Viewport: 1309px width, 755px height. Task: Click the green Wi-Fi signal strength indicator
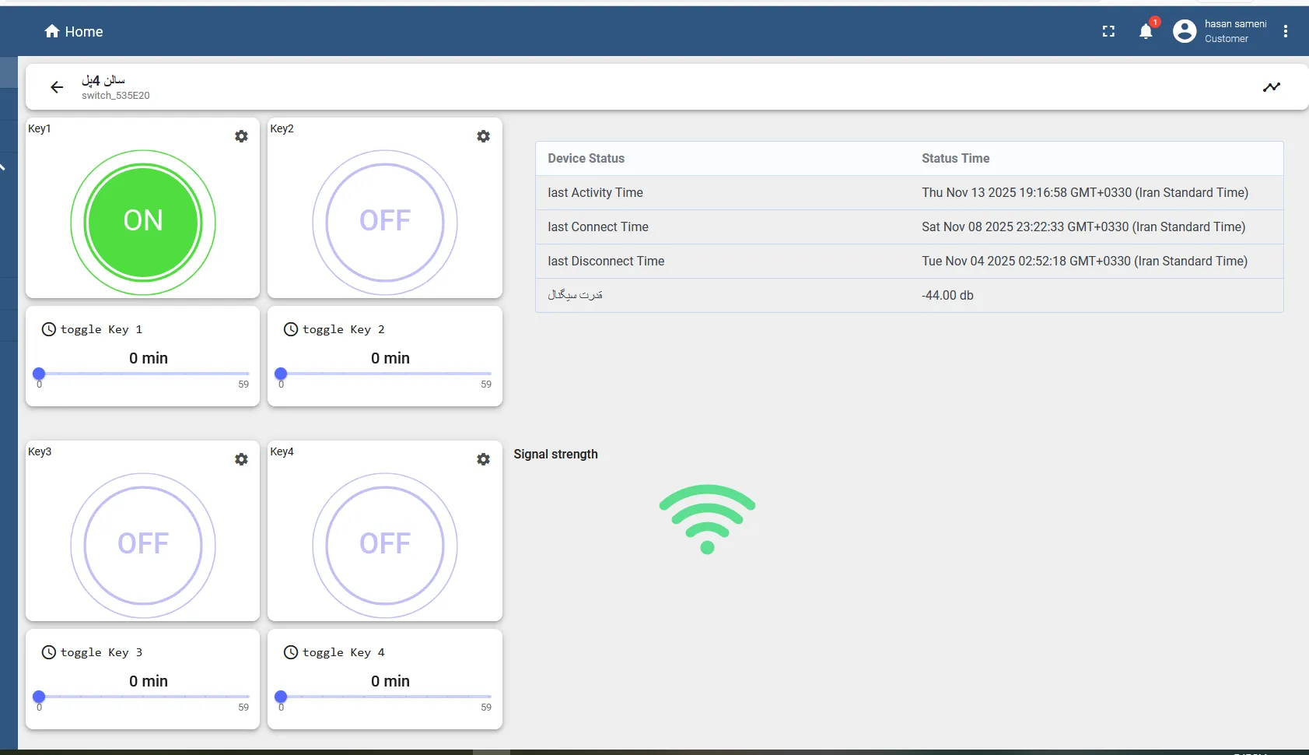[707, 518]
